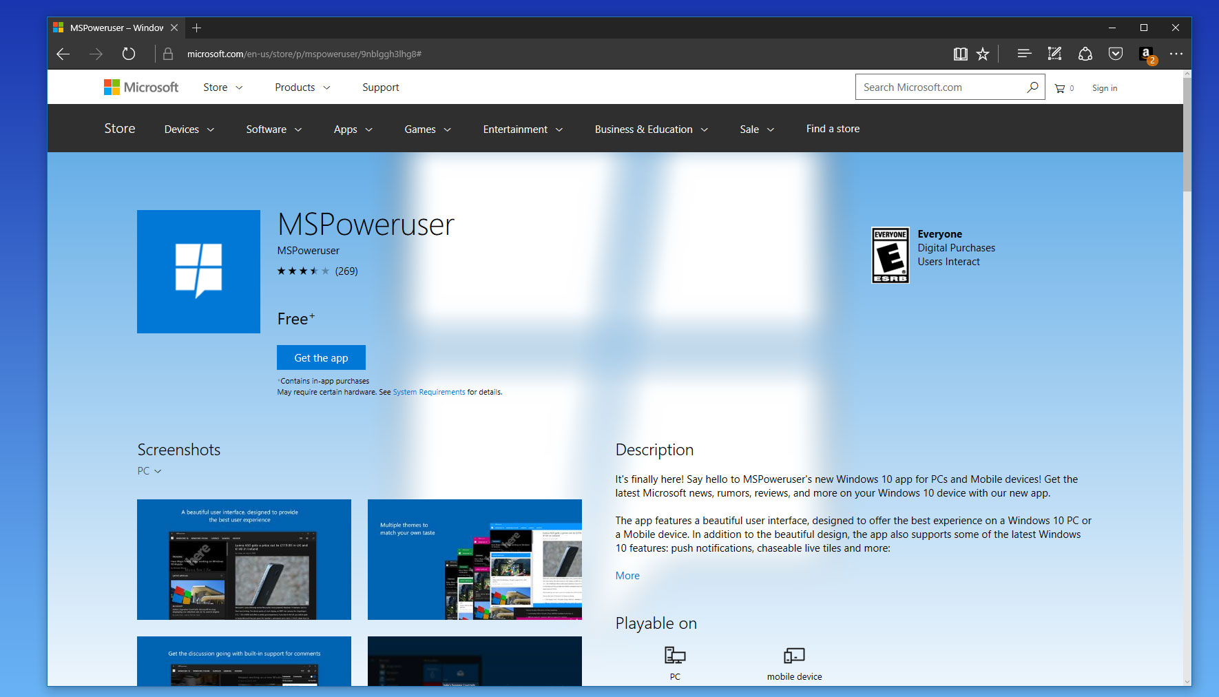Open the Edge Hub panel
This screenshot has width=1219, height=697.
1024,54
